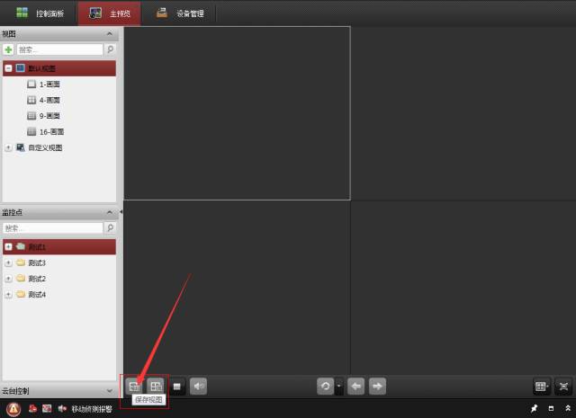
Task: Click the alarm warning icon in status bar
Action: (x=13, y=409)
